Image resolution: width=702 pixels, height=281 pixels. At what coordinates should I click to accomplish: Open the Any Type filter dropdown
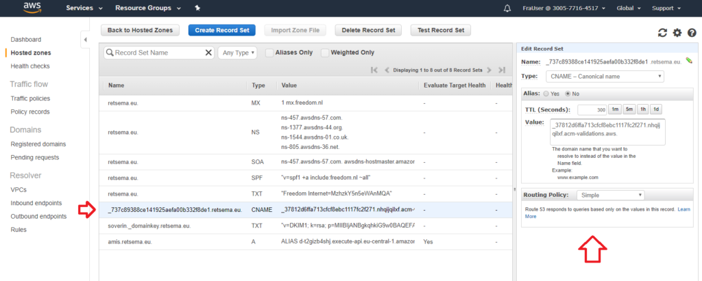(x=237, y=53)
